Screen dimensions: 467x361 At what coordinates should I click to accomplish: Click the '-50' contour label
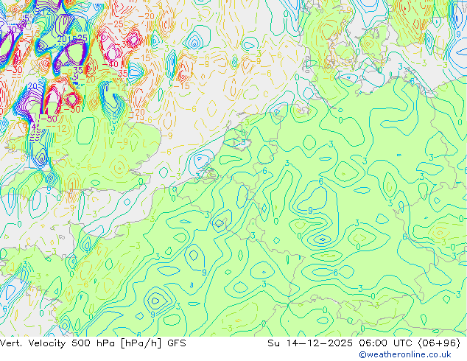pyautogui.click(x=49, y=119)
